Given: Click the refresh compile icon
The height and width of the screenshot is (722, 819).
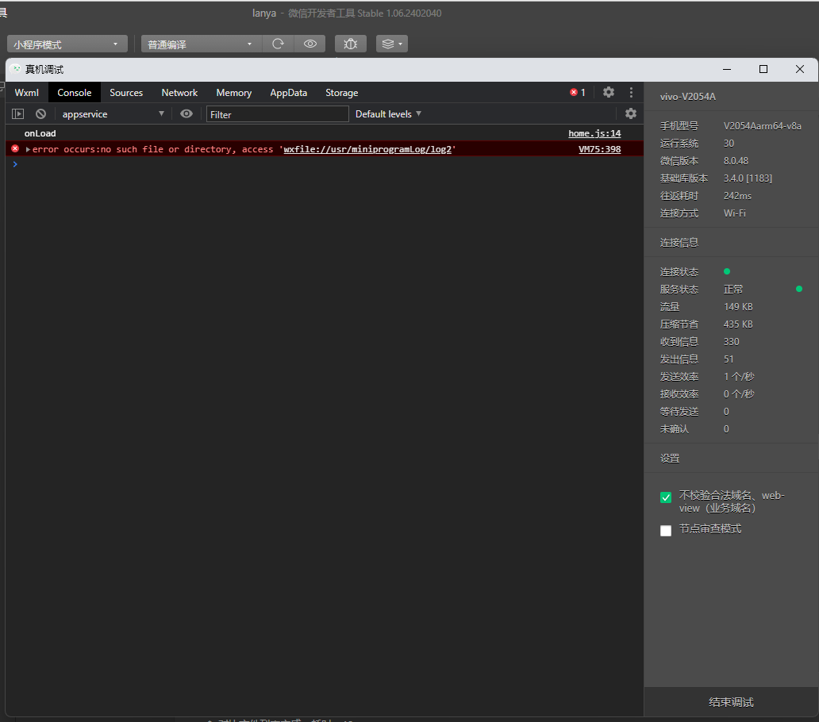Looking at the screenshot, I should [x=278, y=44].
